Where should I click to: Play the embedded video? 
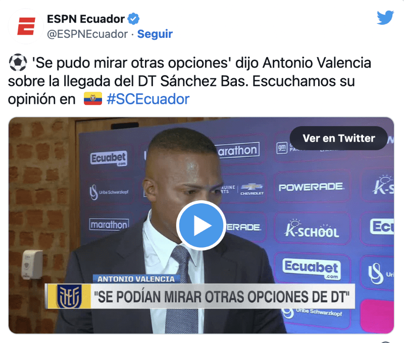coord(201,225)
